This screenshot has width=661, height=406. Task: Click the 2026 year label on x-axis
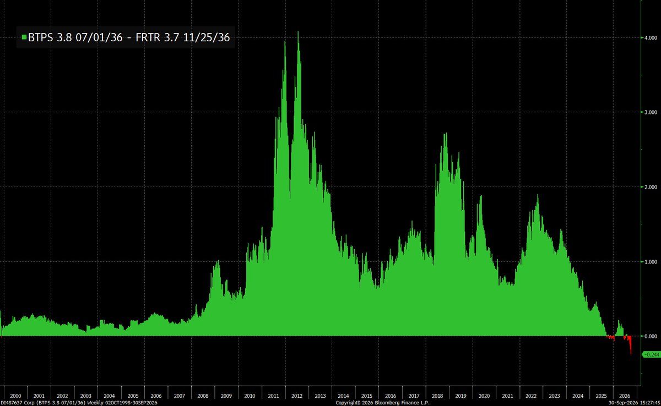tap(625, 396)
